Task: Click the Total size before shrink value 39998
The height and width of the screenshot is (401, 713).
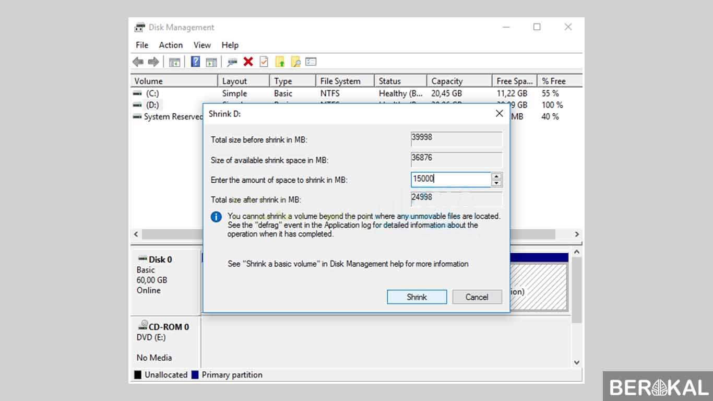Action: click(x=457, y=139)
